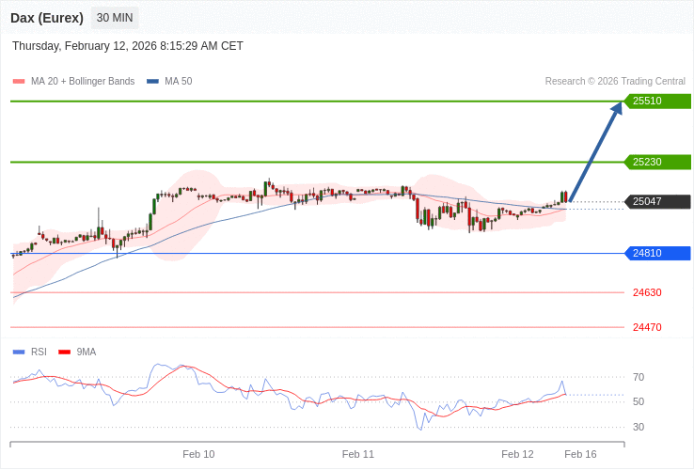Click the 25230 green resistance price tag
The image size is (694, 470).
pyautogui.click(x=657, y=162)
